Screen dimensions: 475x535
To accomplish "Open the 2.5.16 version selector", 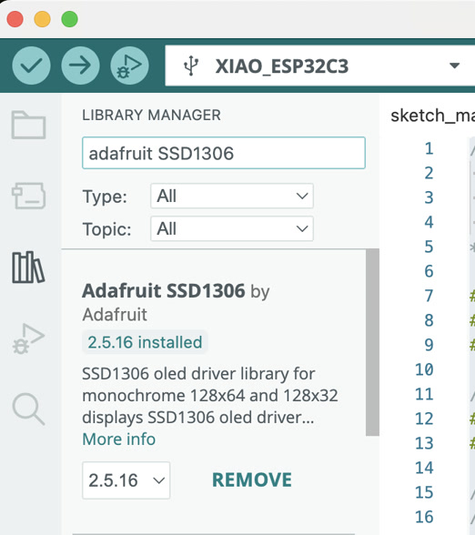I will pos(126,480).
